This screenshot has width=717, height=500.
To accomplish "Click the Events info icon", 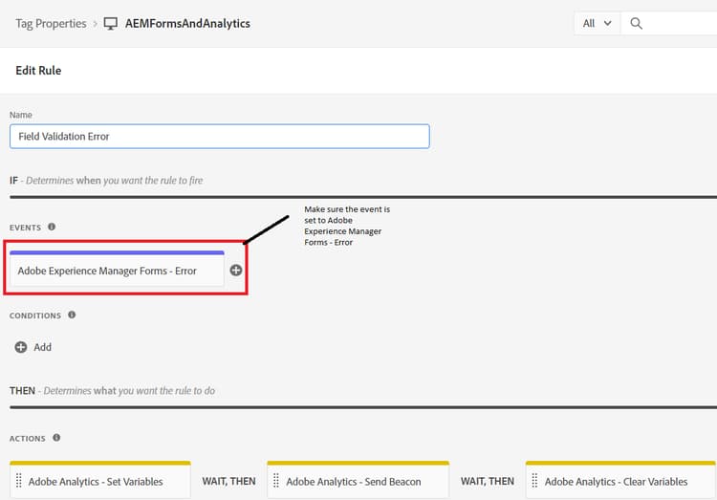I will point(52,227).
